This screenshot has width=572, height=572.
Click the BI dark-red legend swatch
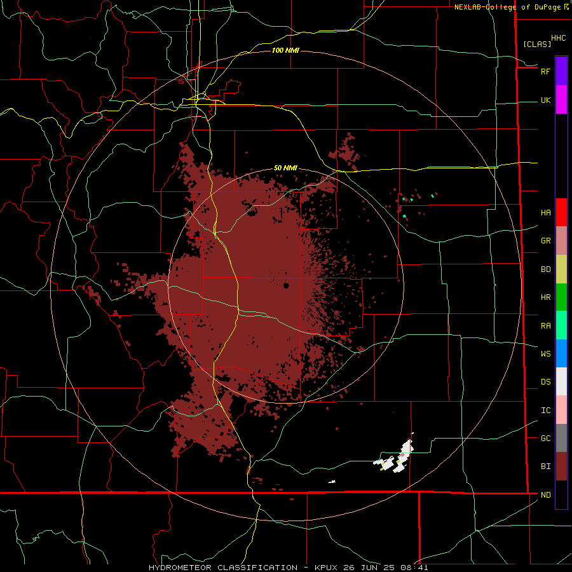coord(561,466)
